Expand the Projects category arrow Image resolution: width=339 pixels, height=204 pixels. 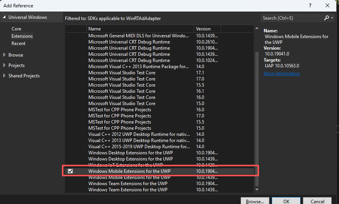[x=4, y=65]
